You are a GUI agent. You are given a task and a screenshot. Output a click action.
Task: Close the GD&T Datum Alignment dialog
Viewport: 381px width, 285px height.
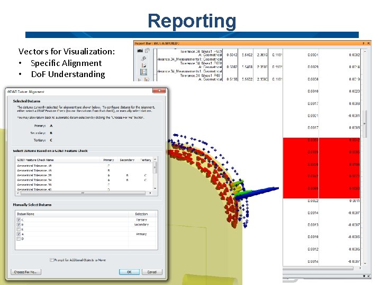click(159, 91)
